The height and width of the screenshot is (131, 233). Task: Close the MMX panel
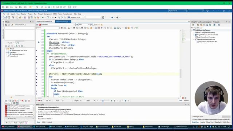(33, 22)
